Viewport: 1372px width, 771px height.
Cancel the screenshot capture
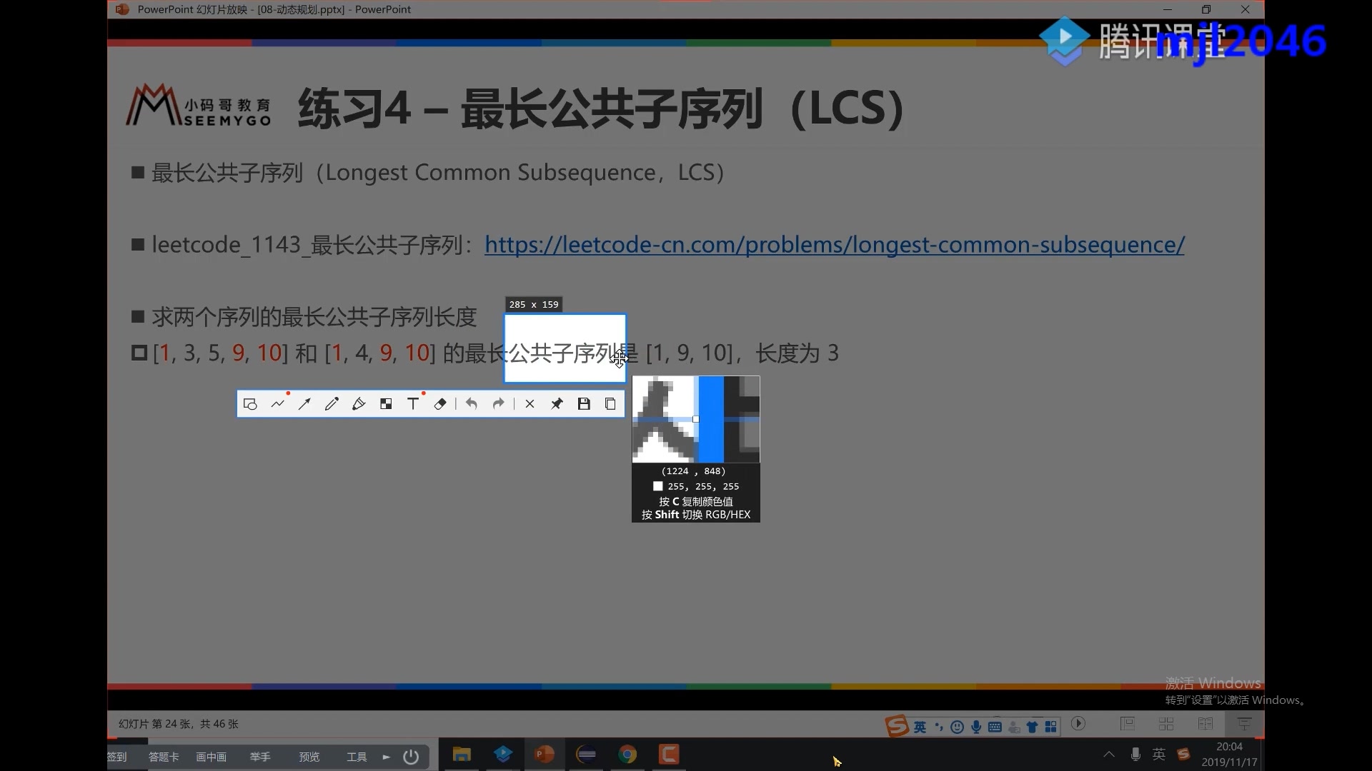[530, 404]
